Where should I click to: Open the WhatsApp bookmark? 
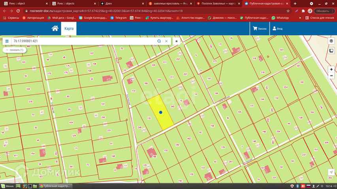pos(281,18)
